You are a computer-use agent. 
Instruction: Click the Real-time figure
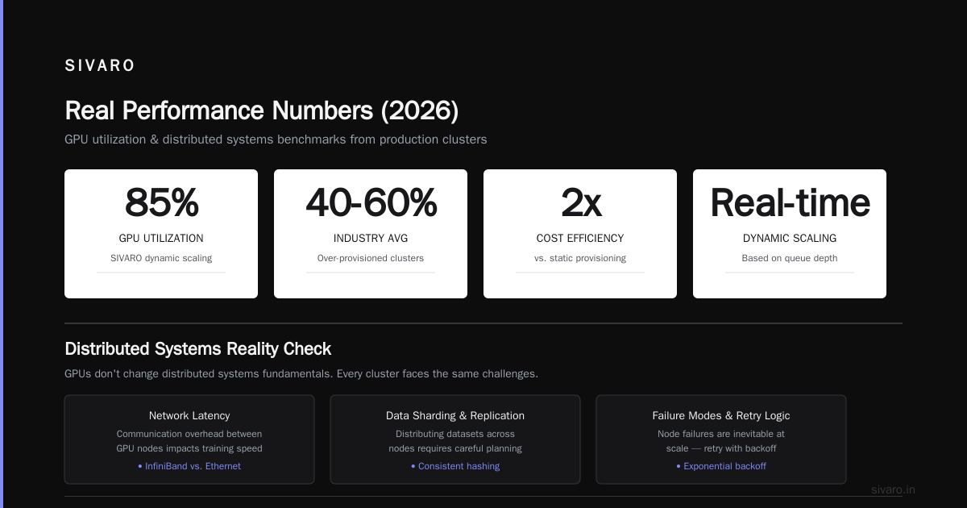790,202
